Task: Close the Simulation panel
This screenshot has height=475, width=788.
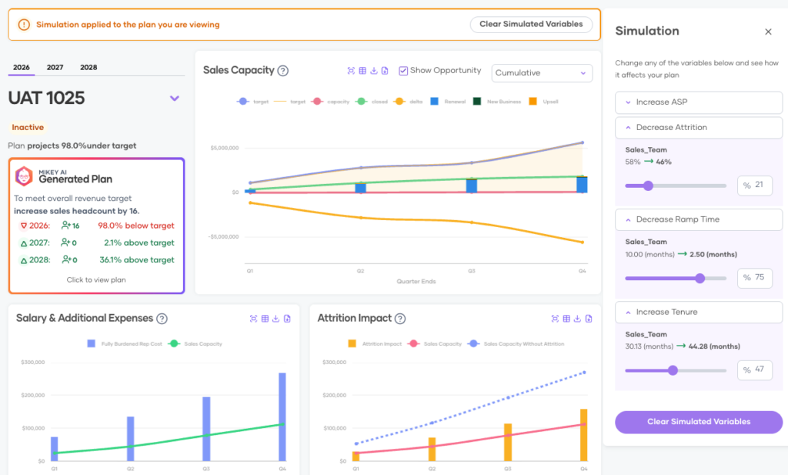Action: 768,32
